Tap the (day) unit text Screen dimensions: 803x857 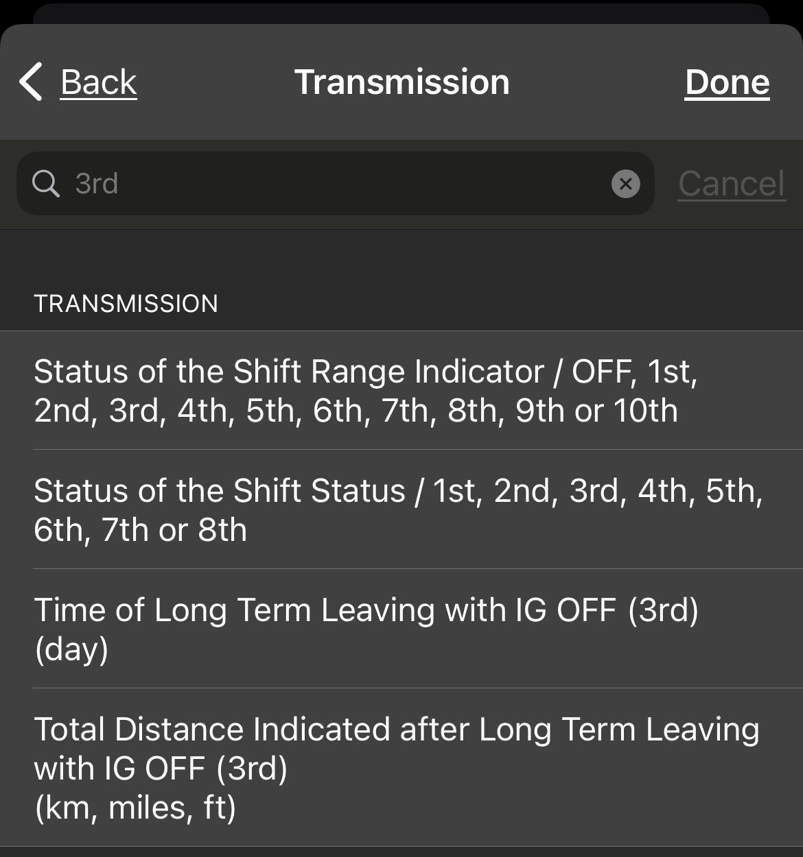click(71, 649)
